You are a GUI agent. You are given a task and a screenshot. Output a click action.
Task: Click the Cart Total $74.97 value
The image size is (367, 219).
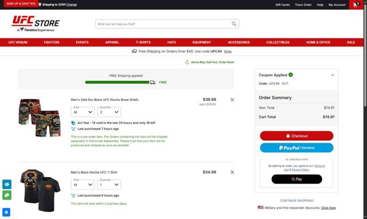pyautogui.click(x=329, y=117)
